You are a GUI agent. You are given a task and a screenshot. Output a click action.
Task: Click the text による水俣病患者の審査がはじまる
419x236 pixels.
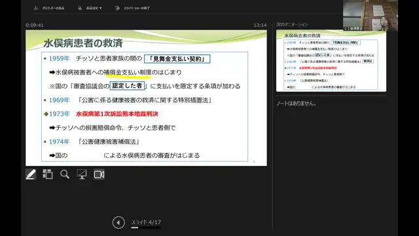(x=151, y=155)
